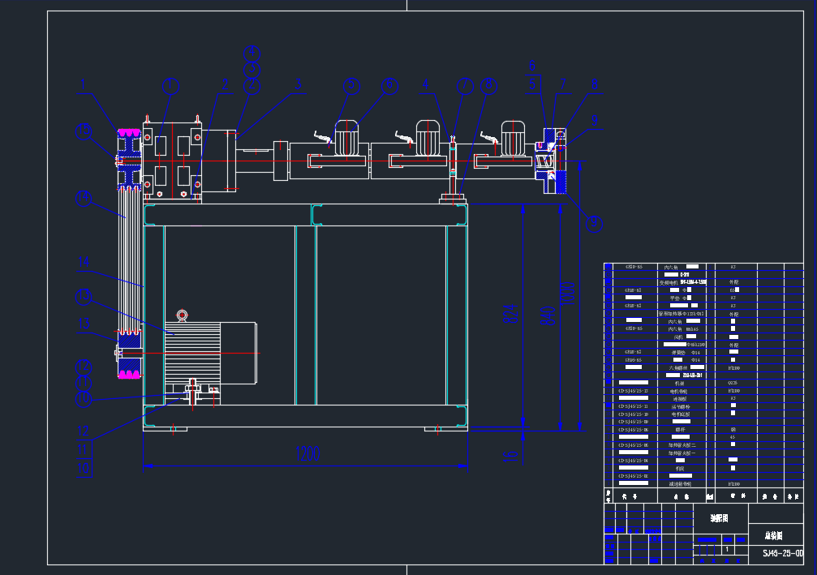Click the red lifting eye atop motor
The width and height of the screenshot is (817, 575).
point(182,315)
